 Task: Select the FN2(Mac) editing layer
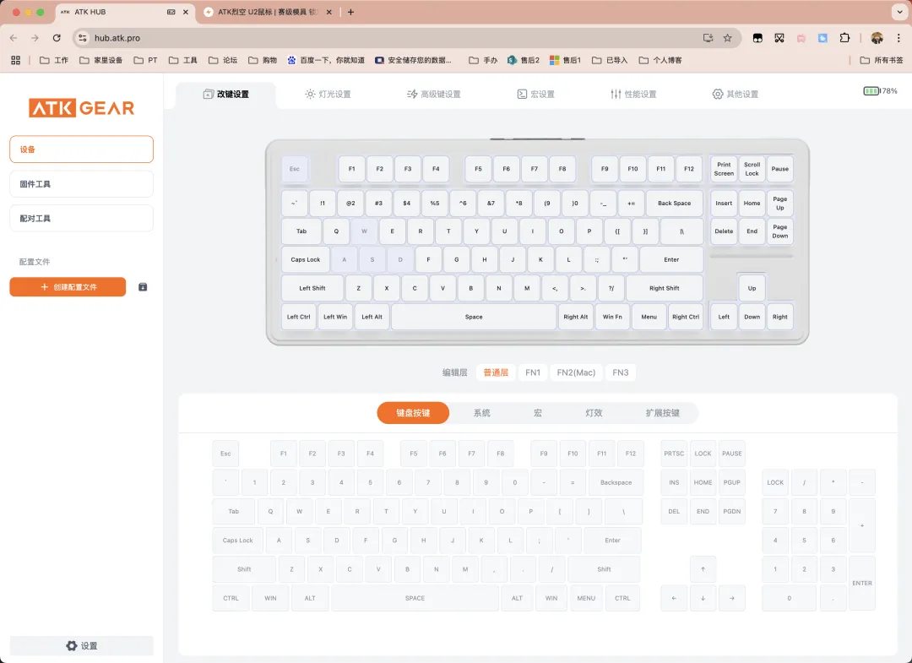point(576,372)
